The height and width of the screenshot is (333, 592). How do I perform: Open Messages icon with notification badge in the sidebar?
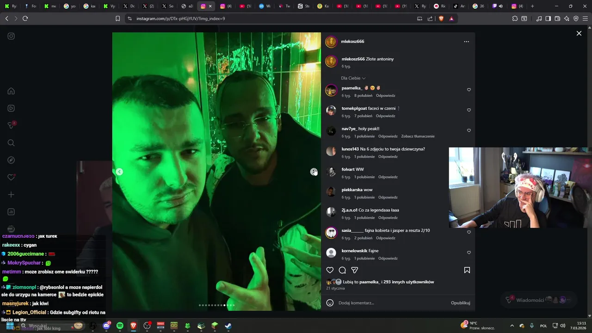coord(12,125)
